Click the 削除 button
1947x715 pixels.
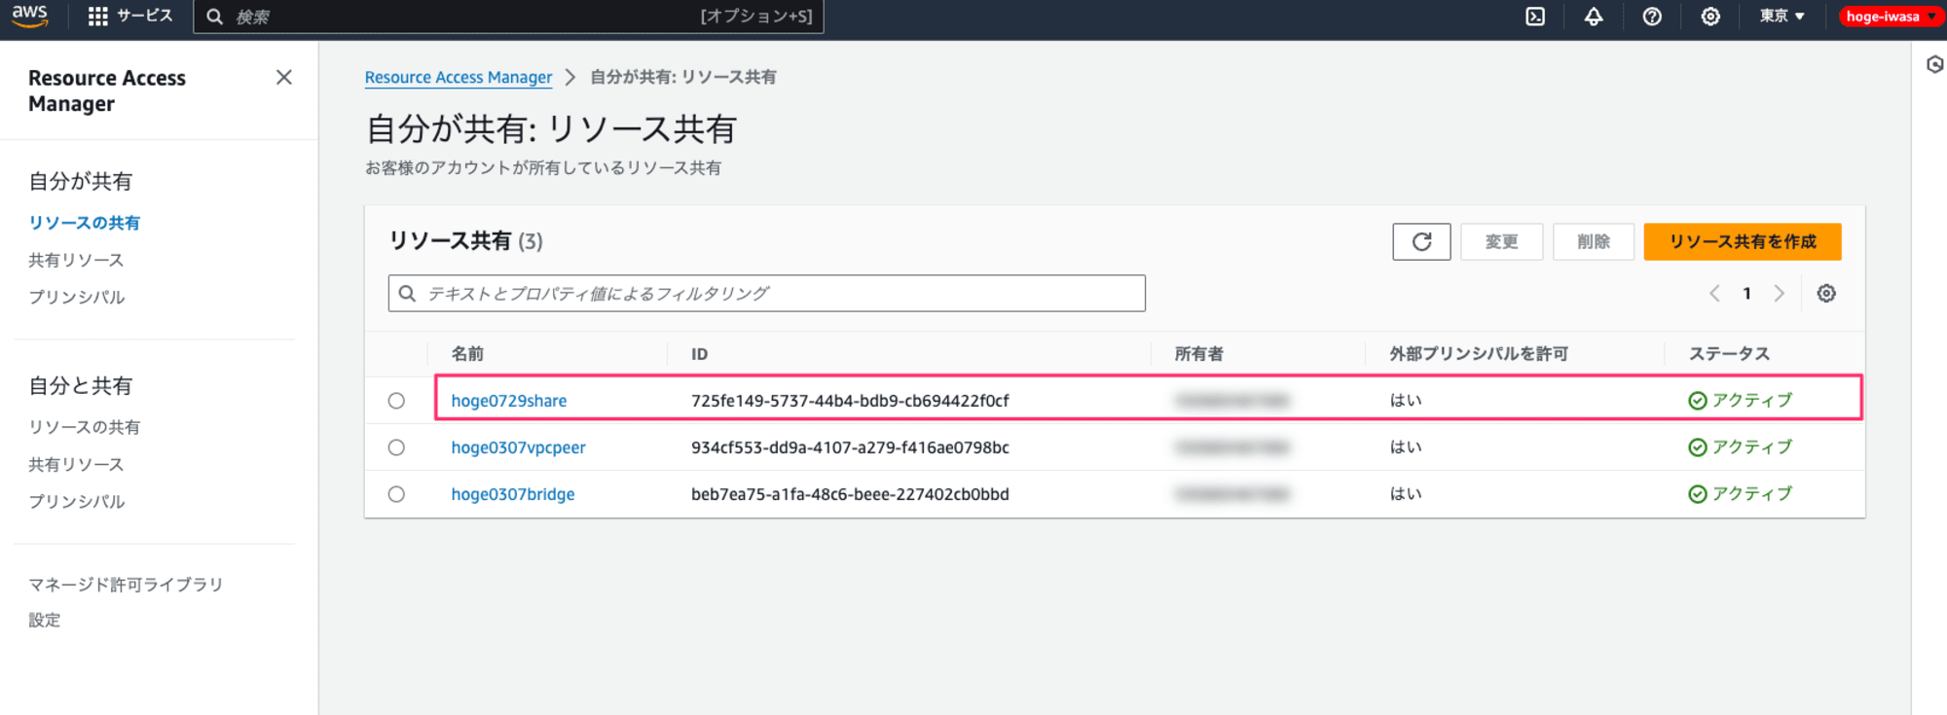[1594, 241]
